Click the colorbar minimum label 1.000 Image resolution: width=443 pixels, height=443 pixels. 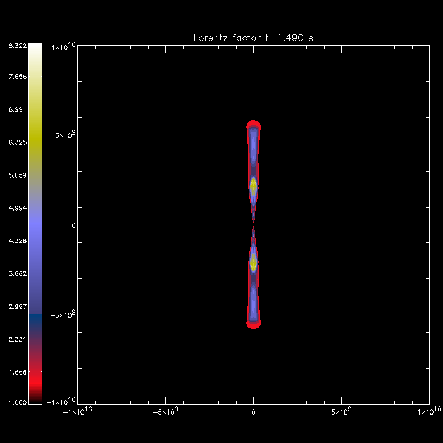coord(18,402)
